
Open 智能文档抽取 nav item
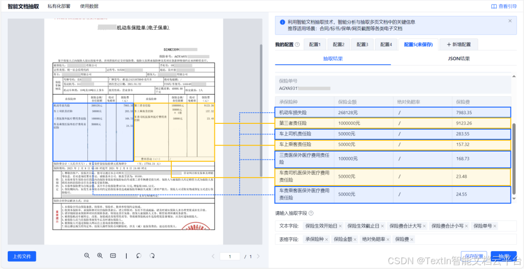pos(23,6)
